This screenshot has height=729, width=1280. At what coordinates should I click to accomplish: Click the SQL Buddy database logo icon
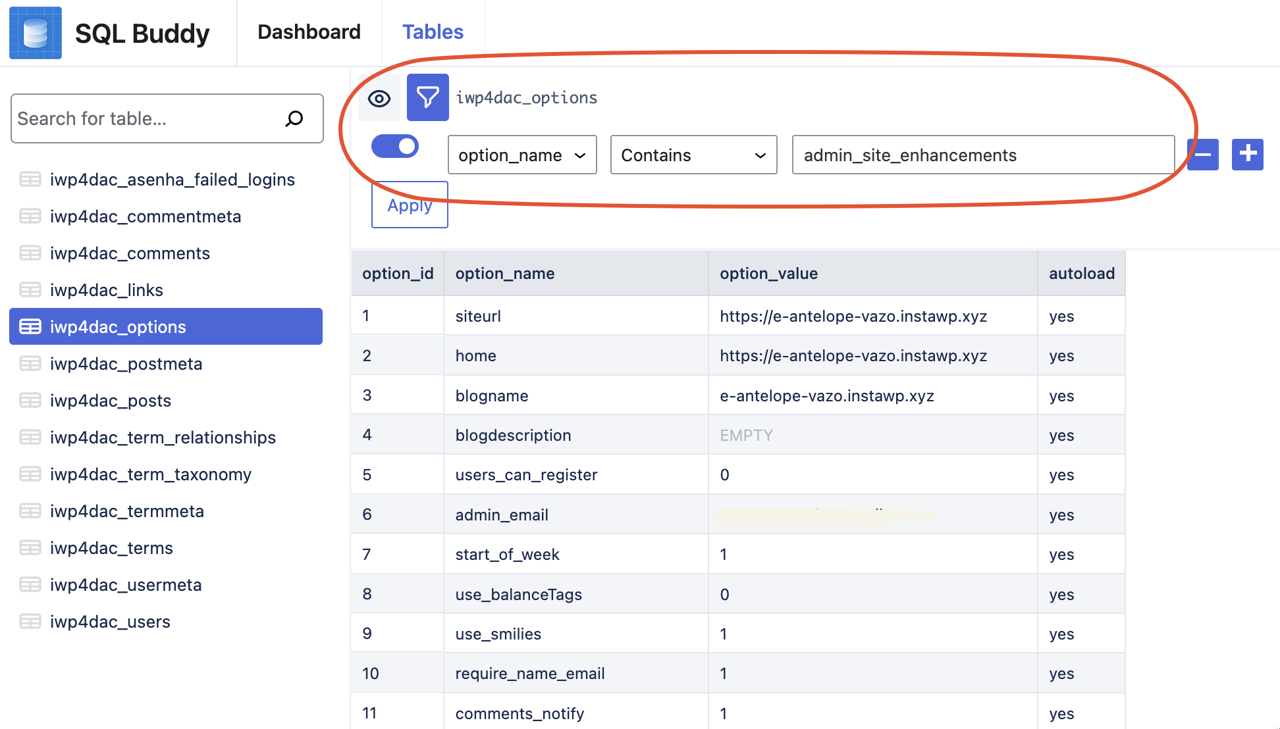(x=36, y=33)
